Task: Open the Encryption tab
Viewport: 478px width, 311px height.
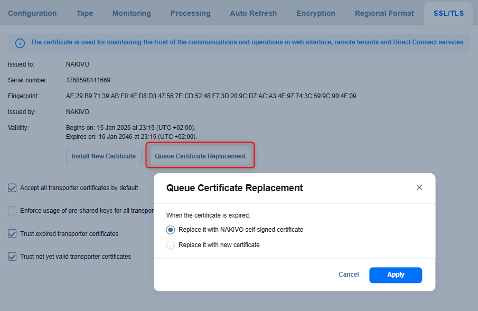Action: pyautogui.click(x=316, y=13)
